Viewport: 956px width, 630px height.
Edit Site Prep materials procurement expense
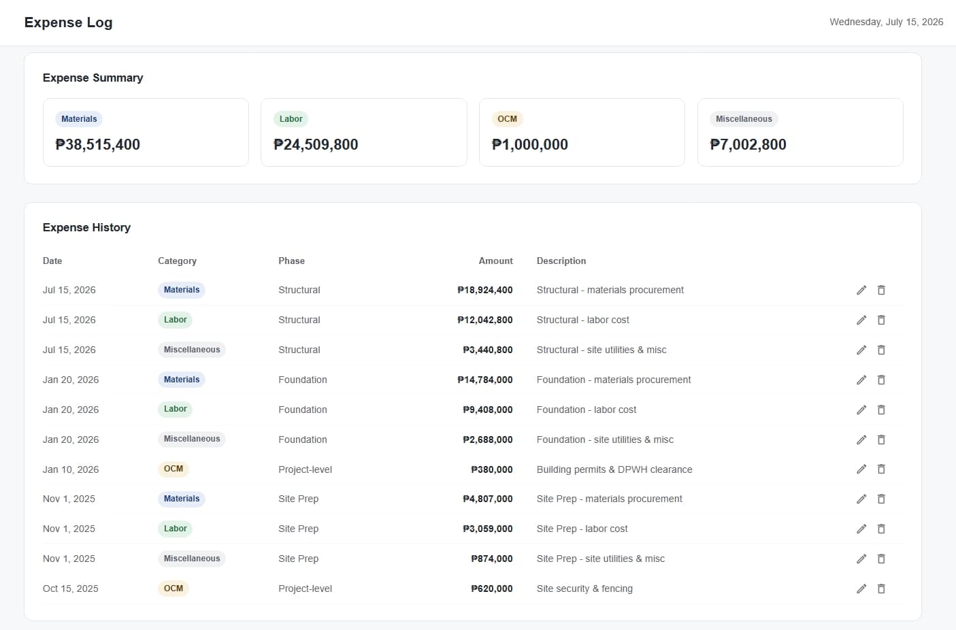point(861,499)
